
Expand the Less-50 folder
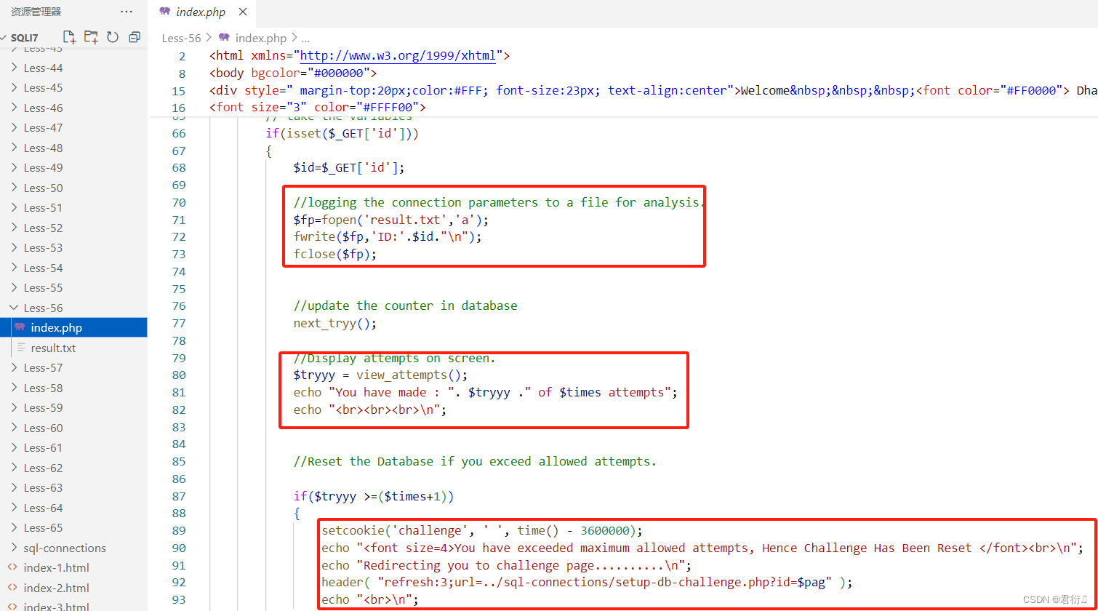click(14, 188)
